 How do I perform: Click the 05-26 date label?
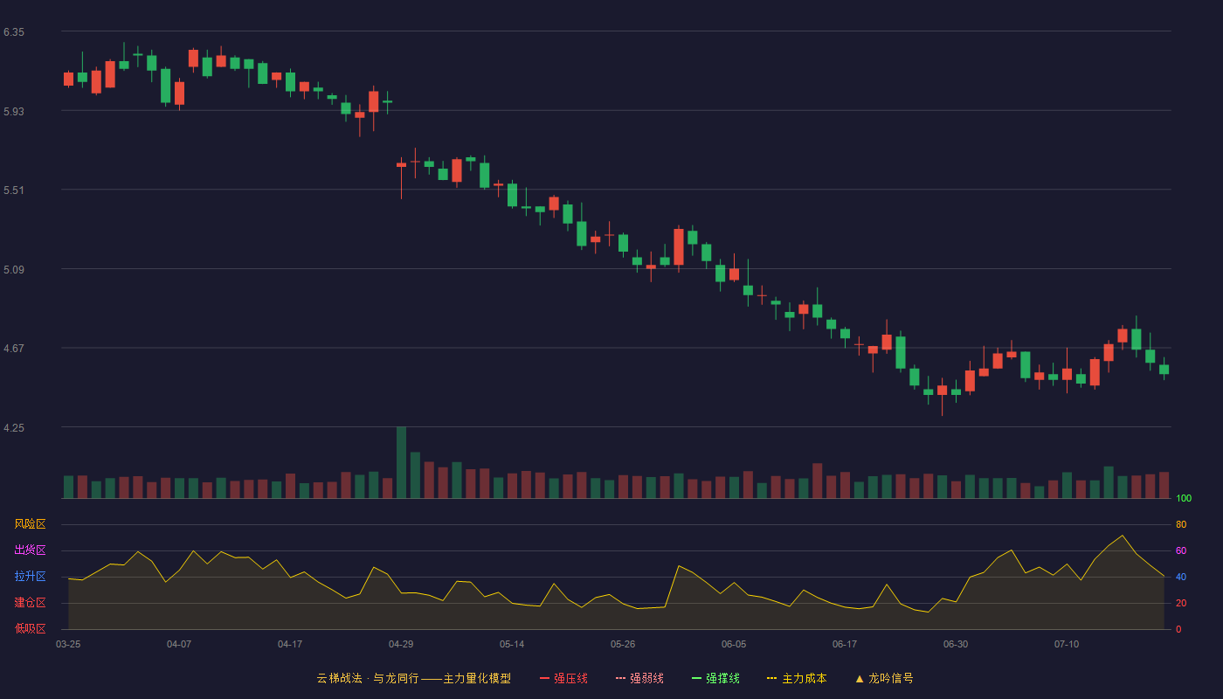point(623,644)
